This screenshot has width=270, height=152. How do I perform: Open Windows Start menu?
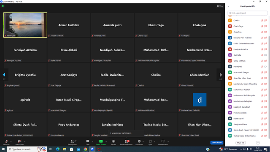pos(3,149)
